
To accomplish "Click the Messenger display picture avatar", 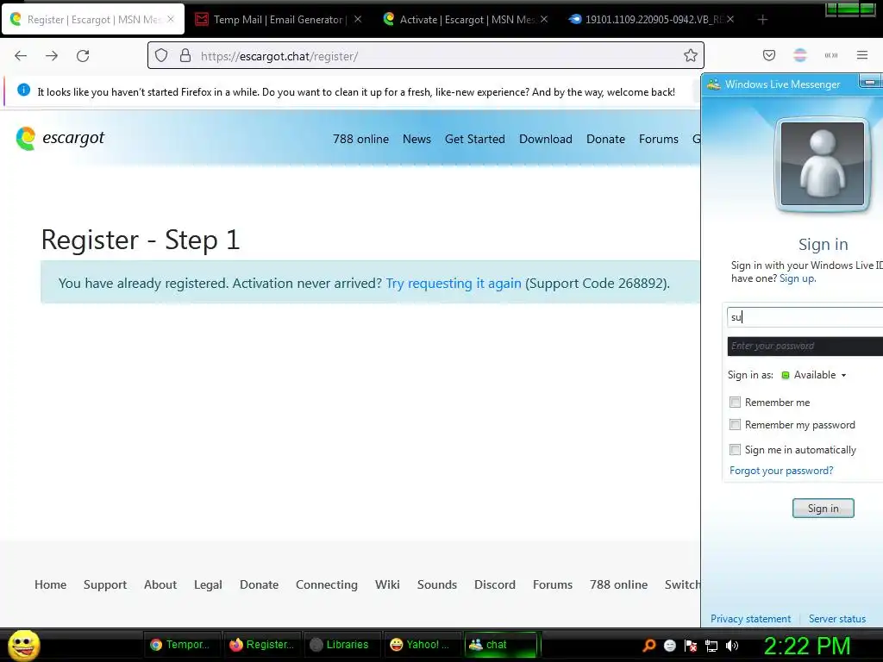I will click(823, 164).
